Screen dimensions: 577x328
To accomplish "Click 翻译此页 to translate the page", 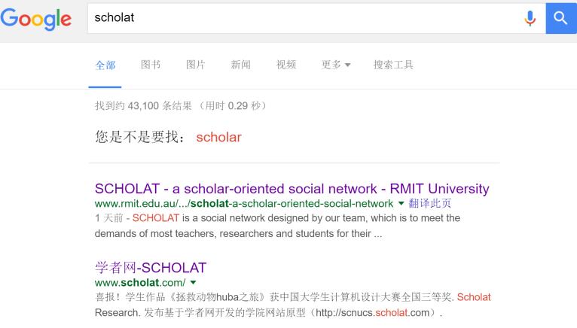I will (x=430, y=204).
